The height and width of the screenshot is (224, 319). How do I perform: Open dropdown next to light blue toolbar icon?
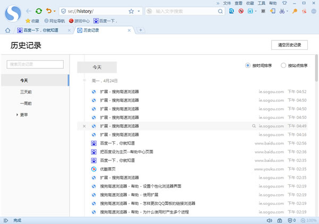[256, 11]
